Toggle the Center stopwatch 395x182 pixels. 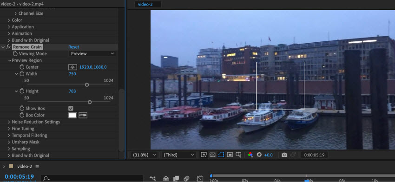pos(22,67)
